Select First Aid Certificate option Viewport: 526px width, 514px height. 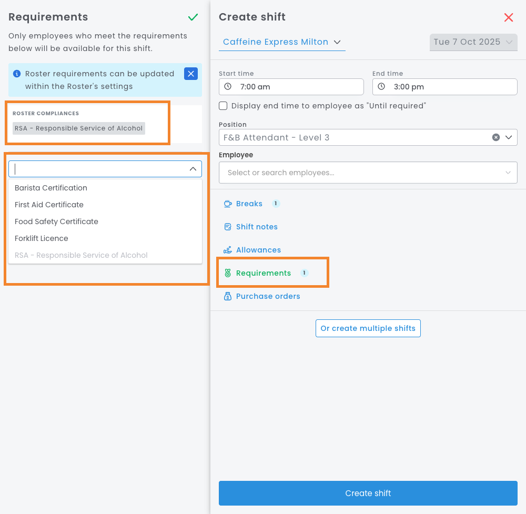click(49, 205)
